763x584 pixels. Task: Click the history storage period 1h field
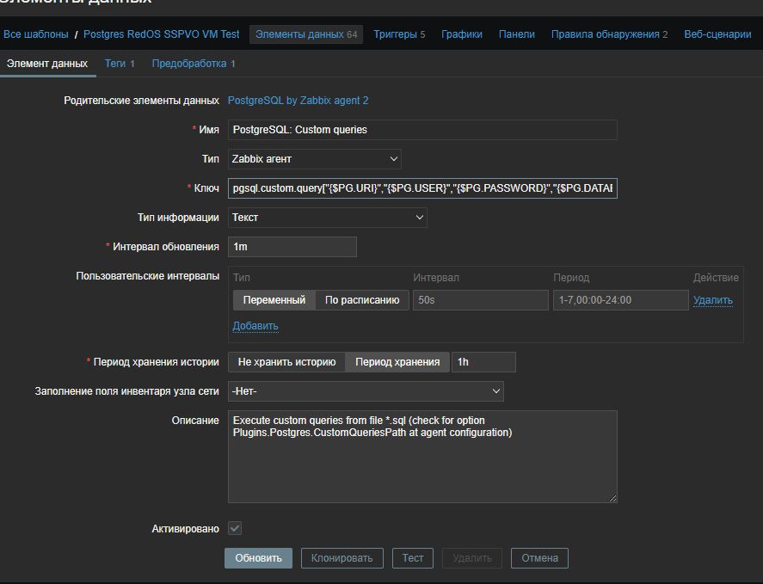coord(483,362)
